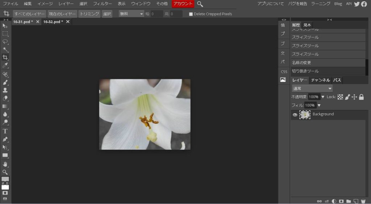Enable Delete Cropped Pixels checkbox

click(191, 14)
